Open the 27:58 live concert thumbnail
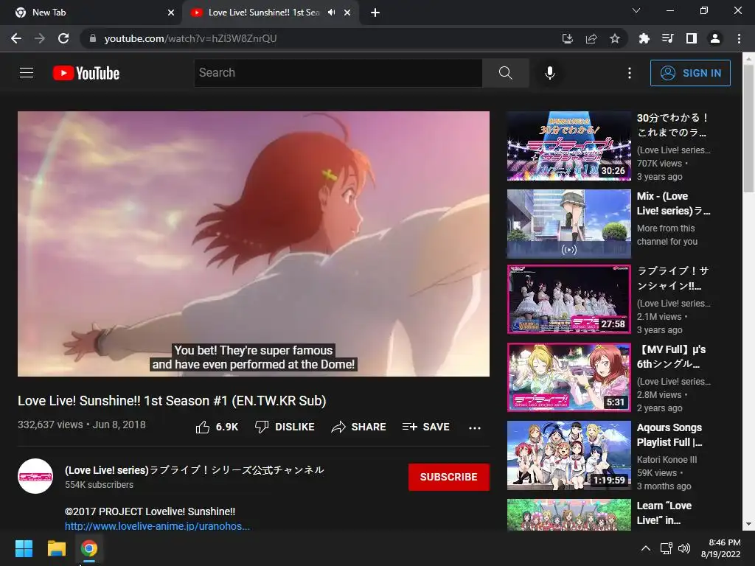Viewport: 755px width, 566px height. [569, 299]
